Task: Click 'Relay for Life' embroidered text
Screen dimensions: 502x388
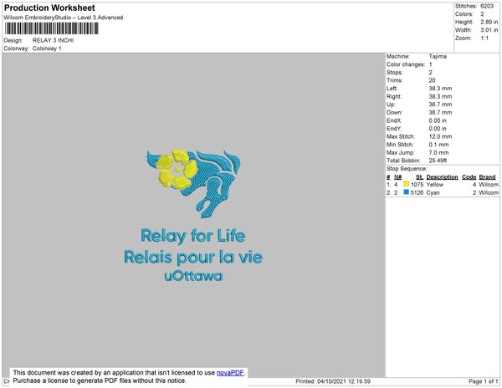Action: tap(193, 236)
